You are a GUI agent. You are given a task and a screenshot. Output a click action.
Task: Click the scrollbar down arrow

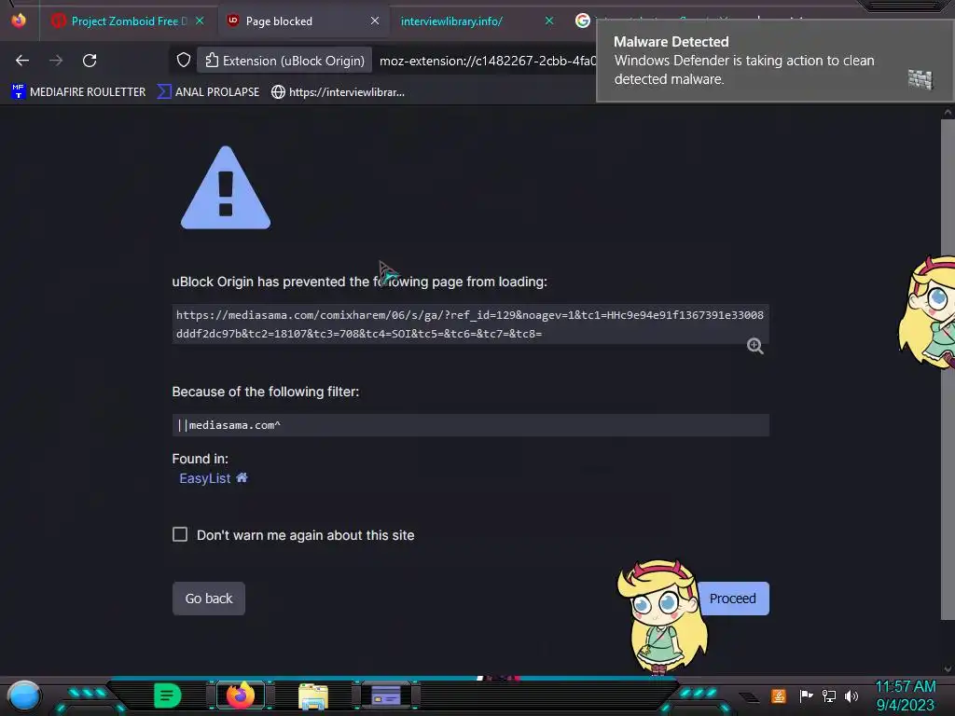[948, 669]
